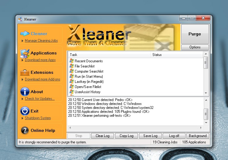The image size is (228, 160).
Task: Click the task list scroll-up arrow
Action: coord(206,54)
